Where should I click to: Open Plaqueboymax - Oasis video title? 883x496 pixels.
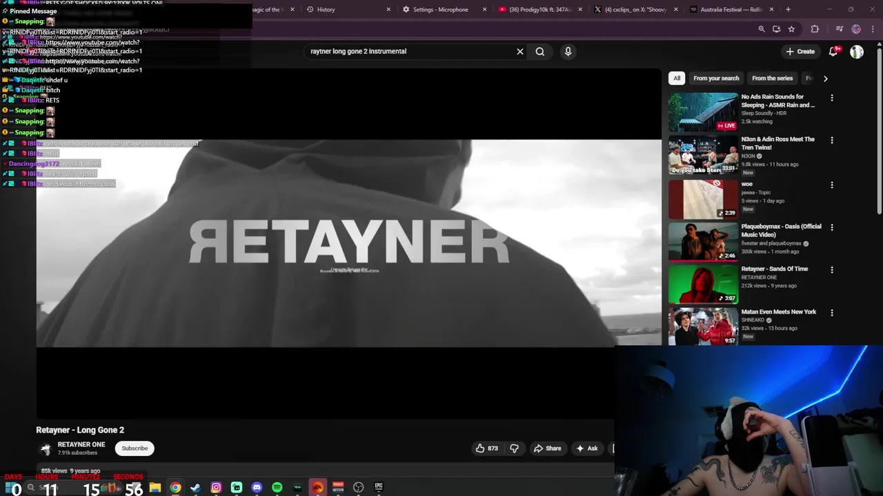(781, 230)
